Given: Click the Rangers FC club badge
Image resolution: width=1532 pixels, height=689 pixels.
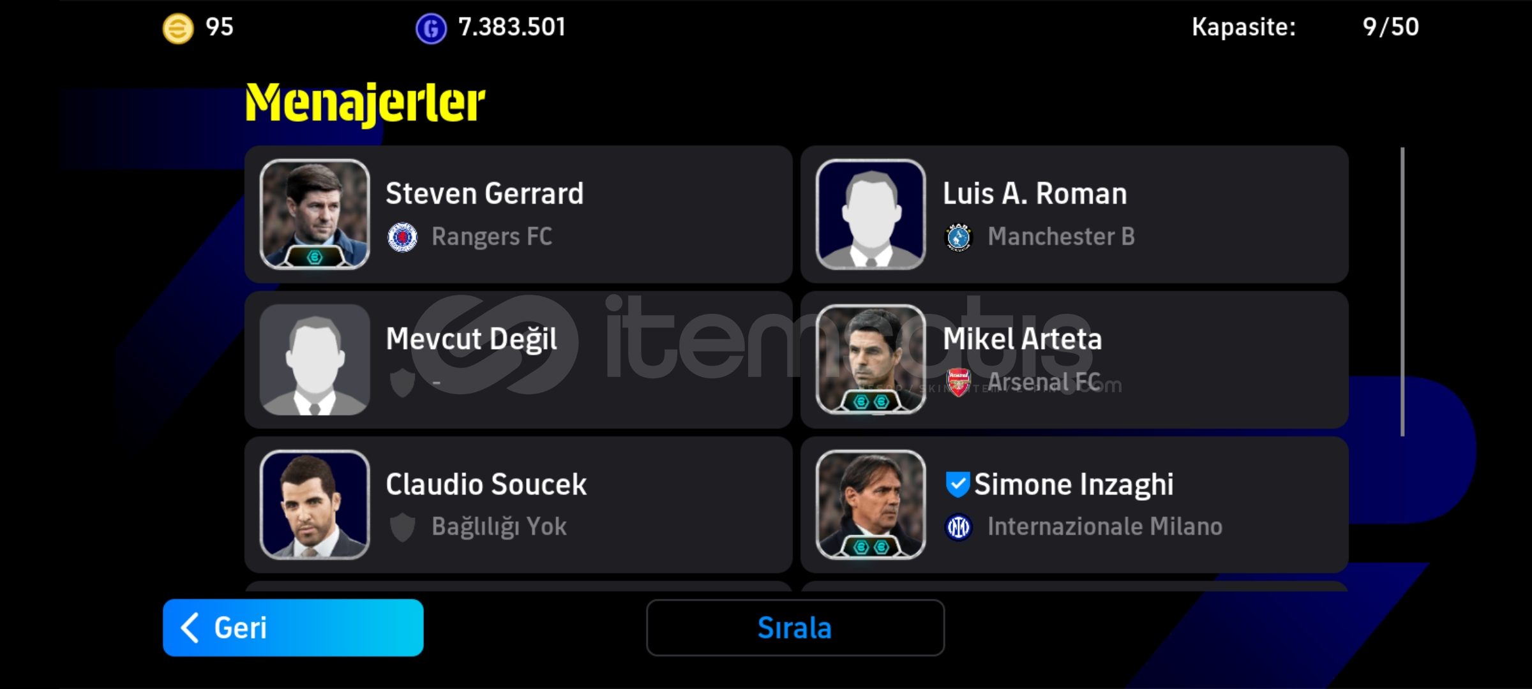Looking at the screenshot, I should (x=403, y=237).
